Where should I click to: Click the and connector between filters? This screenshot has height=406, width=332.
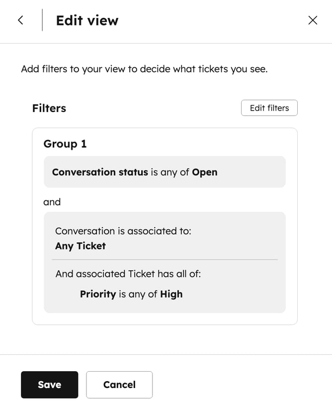[x=52, y=202]
